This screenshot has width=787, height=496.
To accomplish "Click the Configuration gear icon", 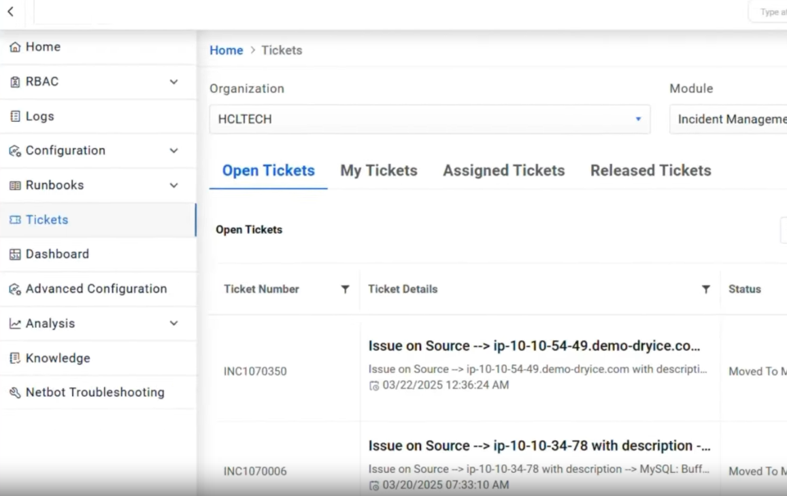I will (15, 150).
